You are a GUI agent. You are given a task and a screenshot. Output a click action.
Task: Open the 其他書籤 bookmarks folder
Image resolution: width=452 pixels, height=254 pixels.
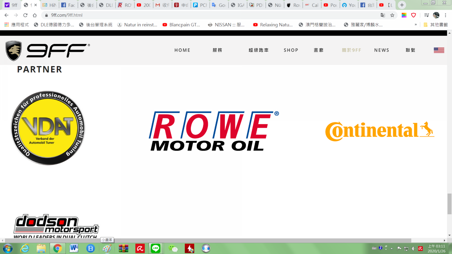436,25
